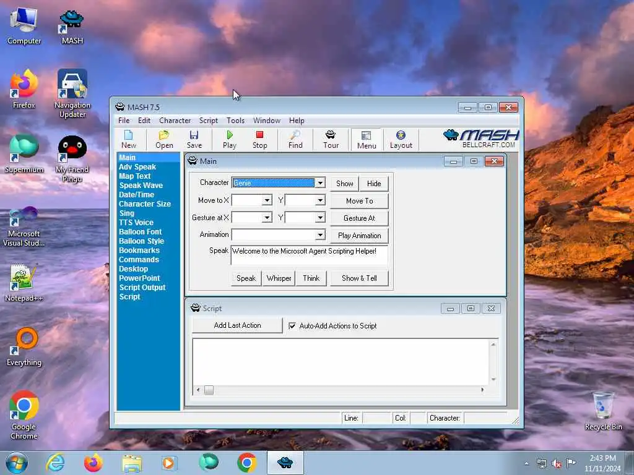Expand the Gesture at Y dropdown

pos(320,218)
